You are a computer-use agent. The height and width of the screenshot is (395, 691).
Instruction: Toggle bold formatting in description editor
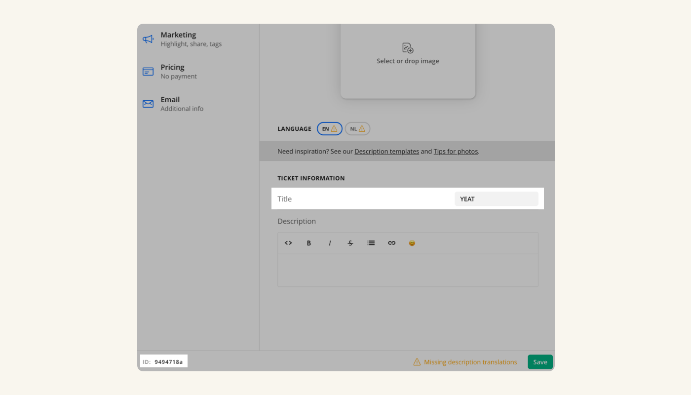(309, 243)
